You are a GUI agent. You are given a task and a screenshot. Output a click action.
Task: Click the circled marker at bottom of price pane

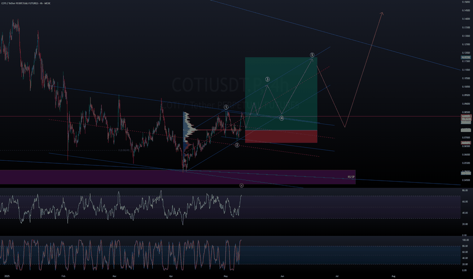coord(242,186)
